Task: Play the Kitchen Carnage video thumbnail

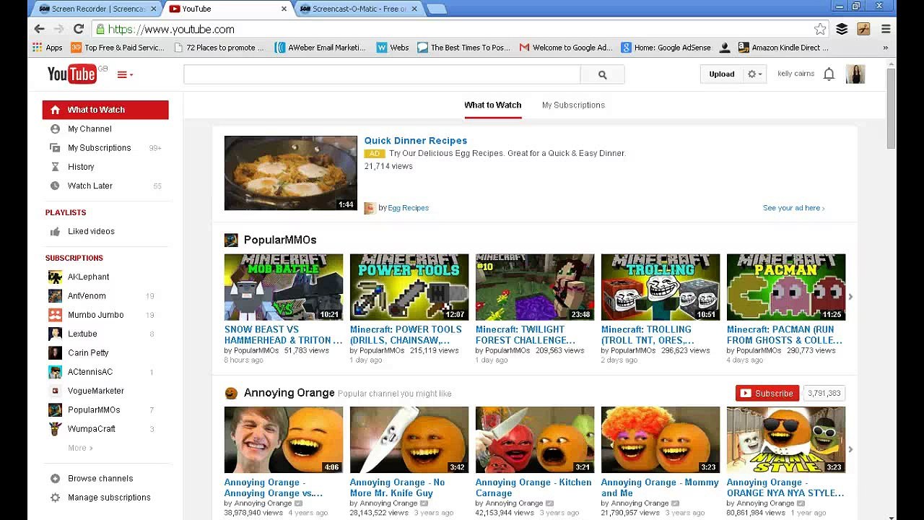Action: tap(535, 440)
